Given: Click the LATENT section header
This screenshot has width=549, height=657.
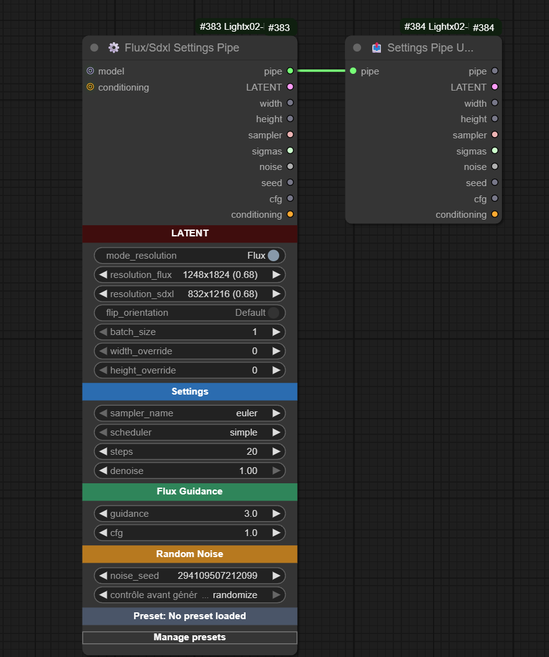Looking at the screenshot, I should [x=190, y=233].
